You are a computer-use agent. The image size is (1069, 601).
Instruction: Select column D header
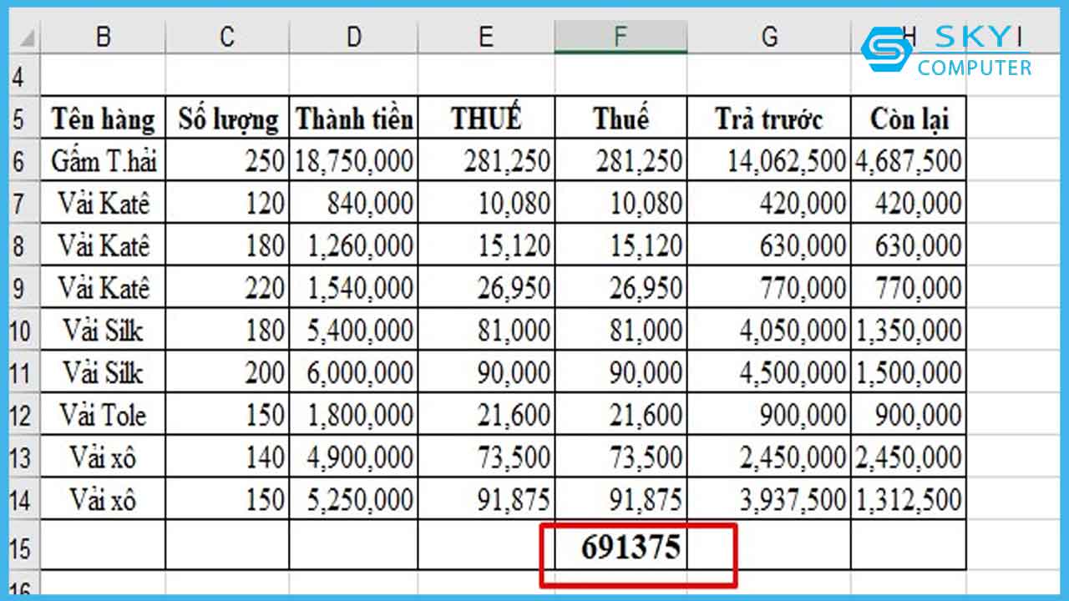(354, 38)
